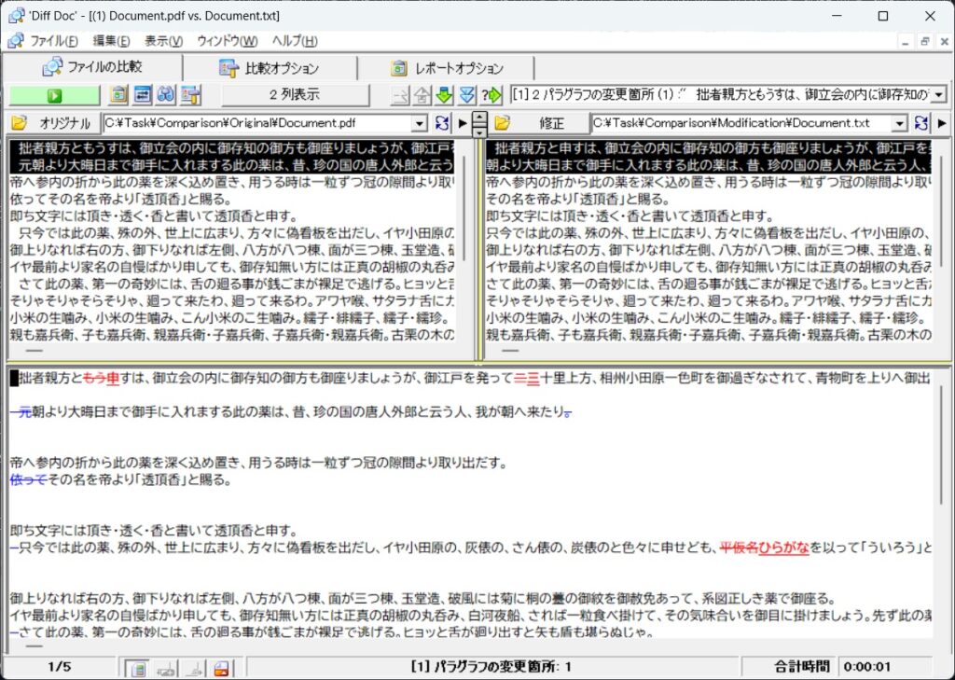
Task: Open the ヘルプ(H) menu
Action: tap(295, 41)
